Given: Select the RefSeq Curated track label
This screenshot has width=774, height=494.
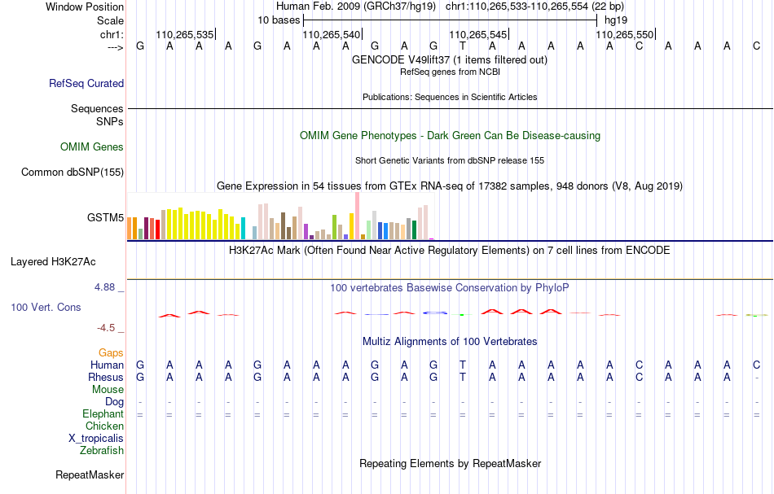Looking at the screenshot, I should (86, 83).
